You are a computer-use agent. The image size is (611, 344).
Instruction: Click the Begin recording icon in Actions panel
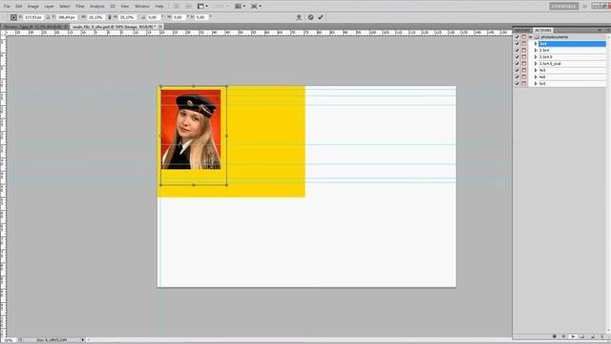[x=563, y=336]
